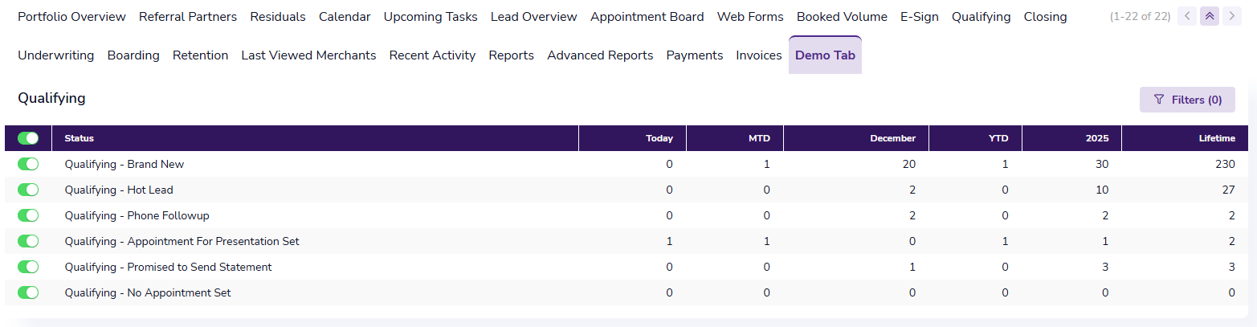Open Qualifying - Brand New status row

click(x=626, y=164)
